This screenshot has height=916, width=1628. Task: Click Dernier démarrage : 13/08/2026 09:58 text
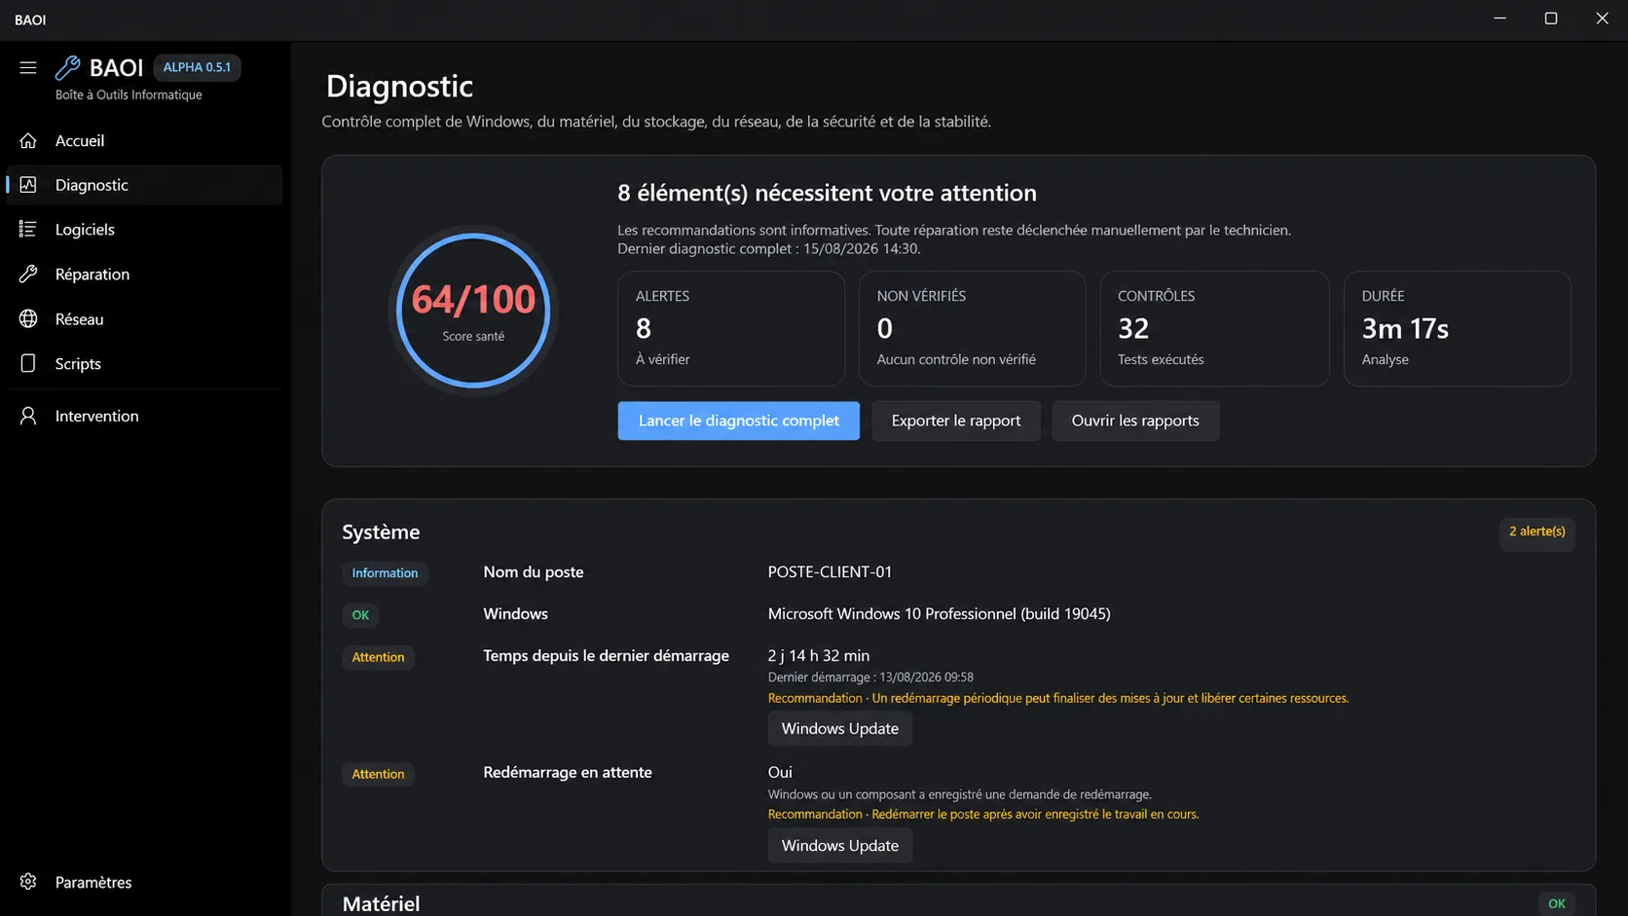(x=870, y=678)
